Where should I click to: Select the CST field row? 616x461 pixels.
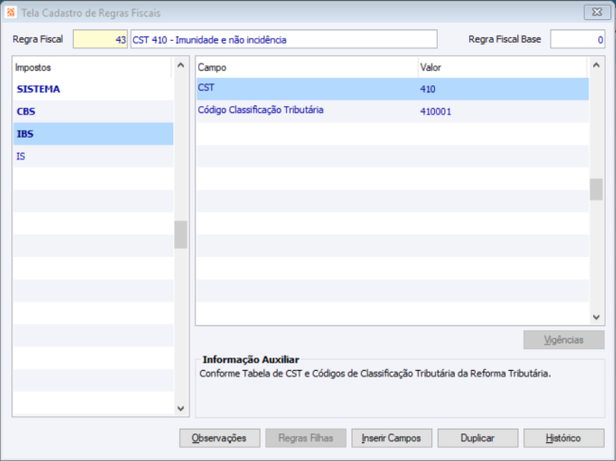click(392, 89)
